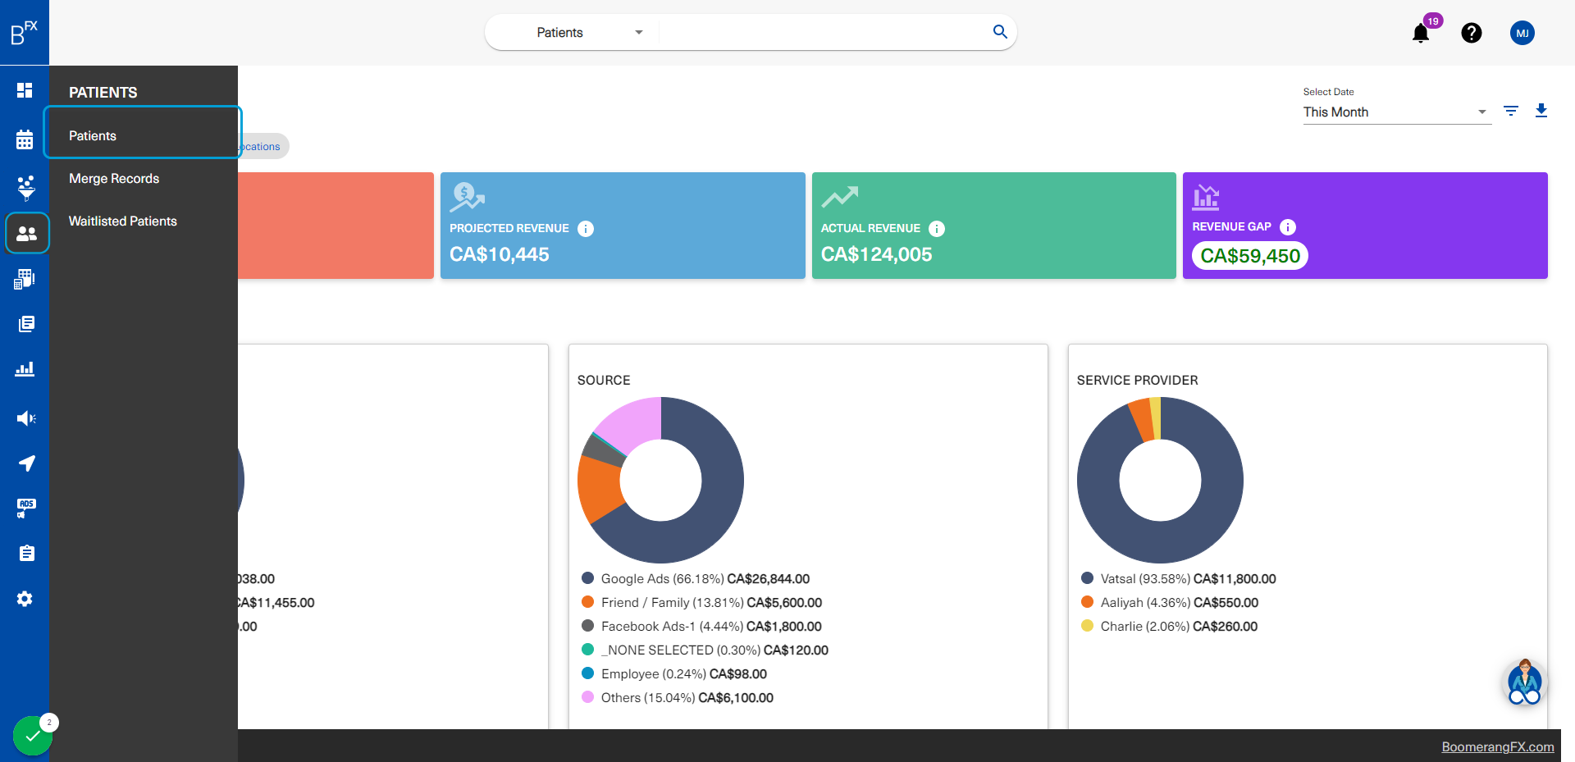Open the clipboard sidebar icon
The height and width of the screenshot is (762, 1575).
tap(26, 554)
